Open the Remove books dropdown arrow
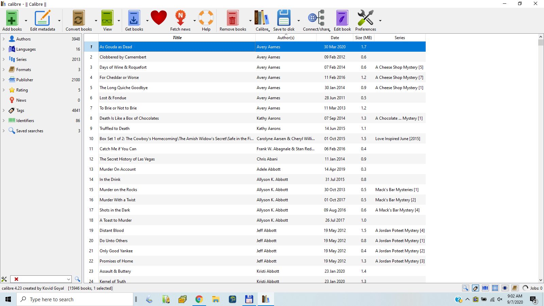The height and width of the screenshot is (306, 544). [x=250, y=21]
